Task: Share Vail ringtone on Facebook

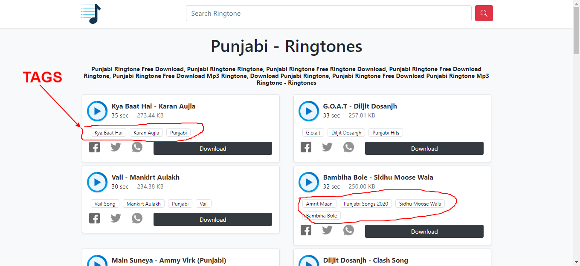Action: tap(94, 218)
